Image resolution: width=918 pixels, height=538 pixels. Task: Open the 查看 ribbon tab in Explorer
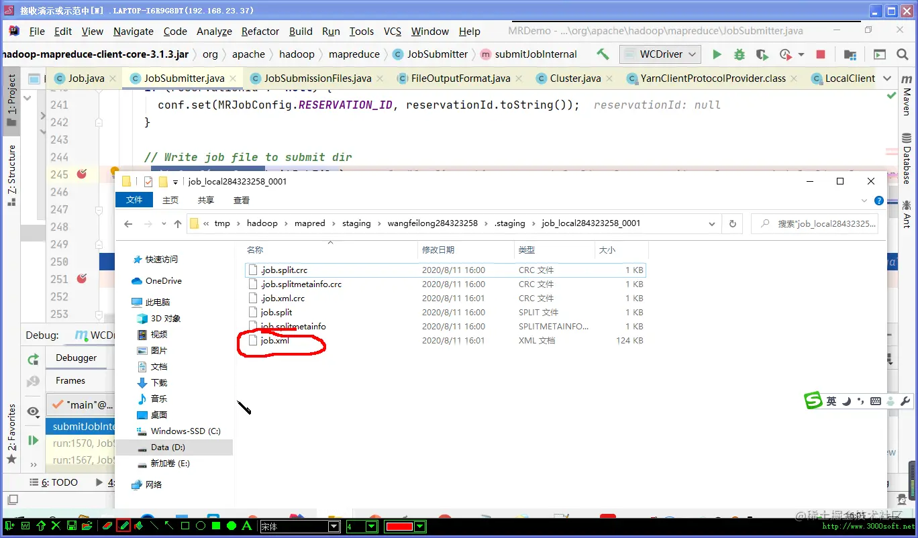(242, 200)
